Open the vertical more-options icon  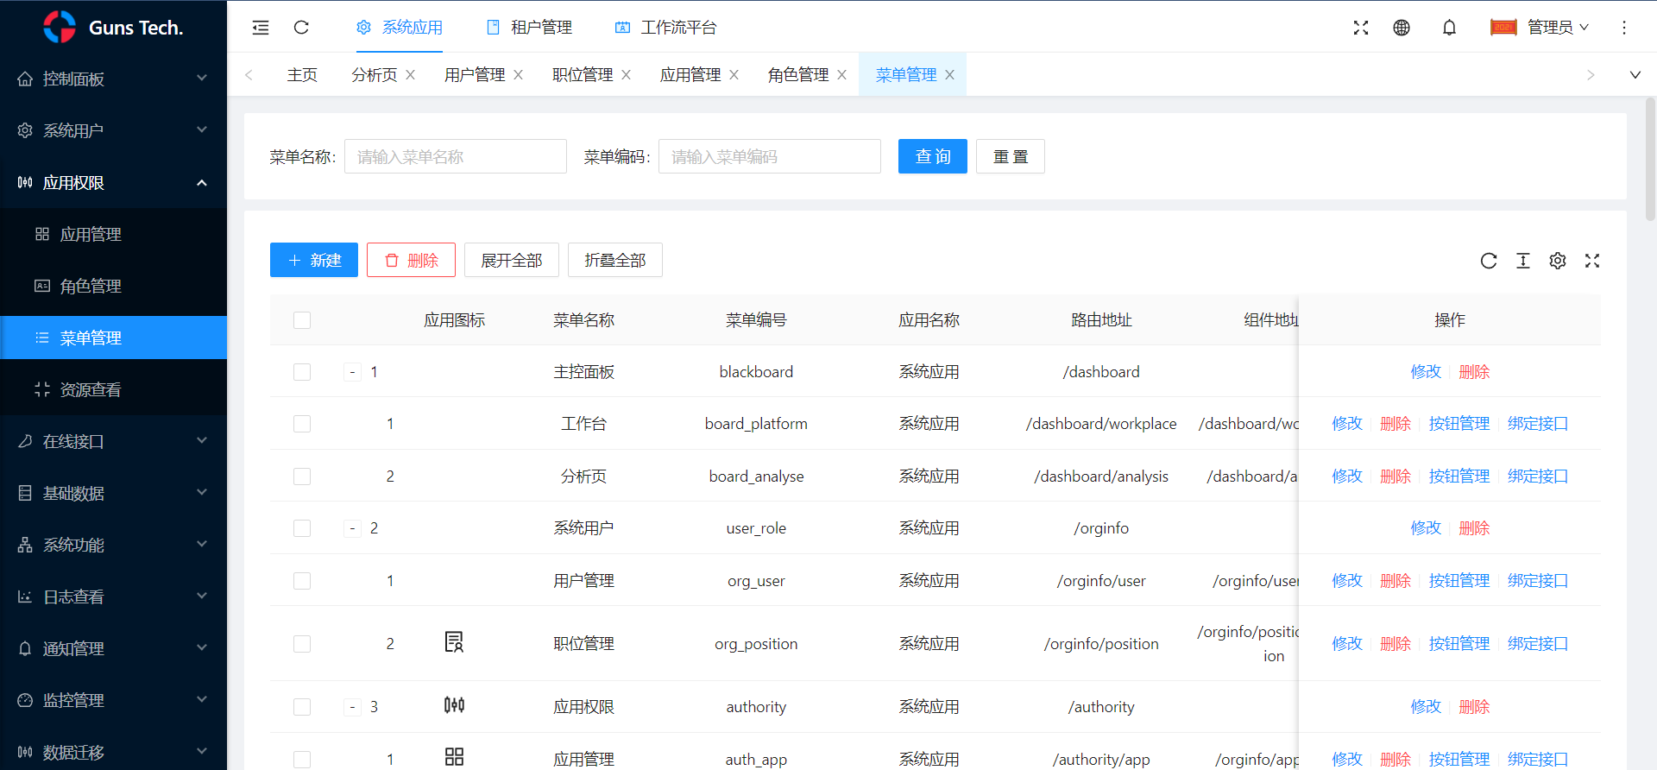click(x=1624, y=28)
